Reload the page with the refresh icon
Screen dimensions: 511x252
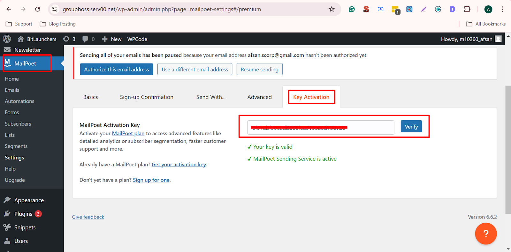point(38,9)
